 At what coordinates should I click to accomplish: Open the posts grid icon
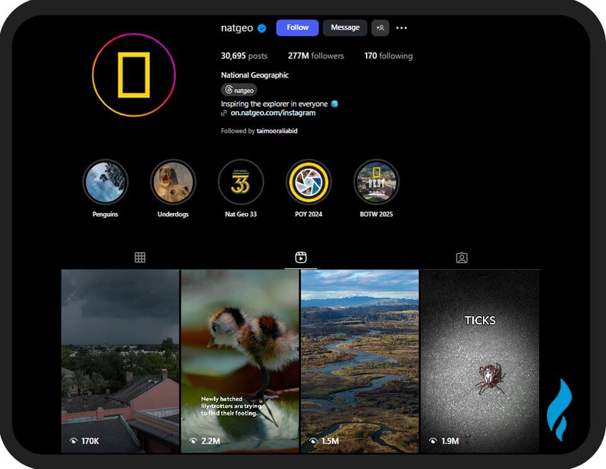(x=140, y=257)
